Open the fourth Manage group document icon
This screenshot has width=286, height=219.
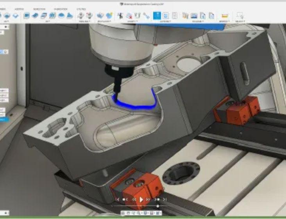(212, 16)
